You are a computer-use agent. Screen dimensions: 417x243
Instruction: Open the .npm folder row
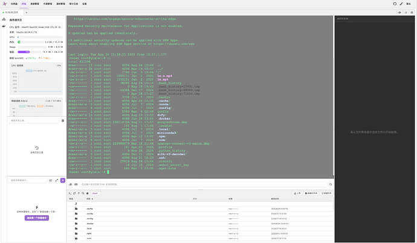click(x=200, y=233)
